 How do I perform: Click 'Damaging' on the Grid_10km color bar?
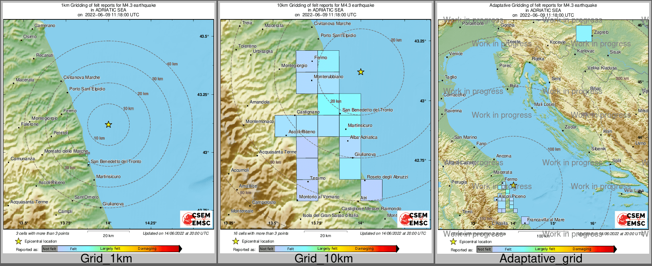pyautogui.click(x=364, y=249)
